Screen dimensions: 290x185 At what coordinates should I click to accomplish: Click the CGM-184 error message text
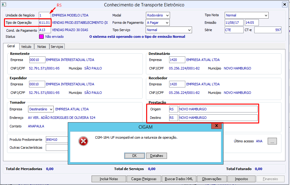136,137
